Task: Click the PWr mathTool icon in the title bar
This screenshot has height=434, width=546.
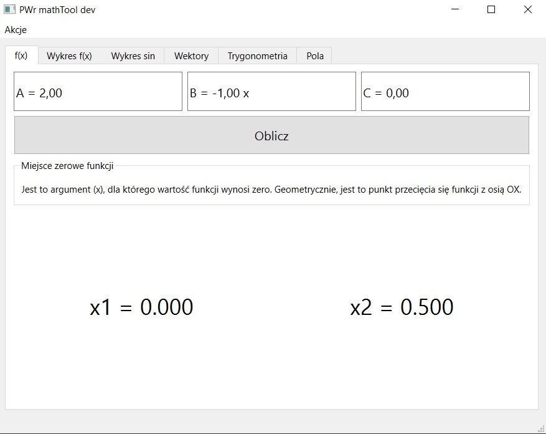Action: click(10, 9)
